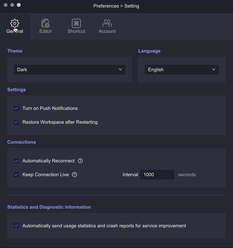This screenshot has width=233, height=248.
Task: Select the General gear icon
Action: (x=15, y=23)
